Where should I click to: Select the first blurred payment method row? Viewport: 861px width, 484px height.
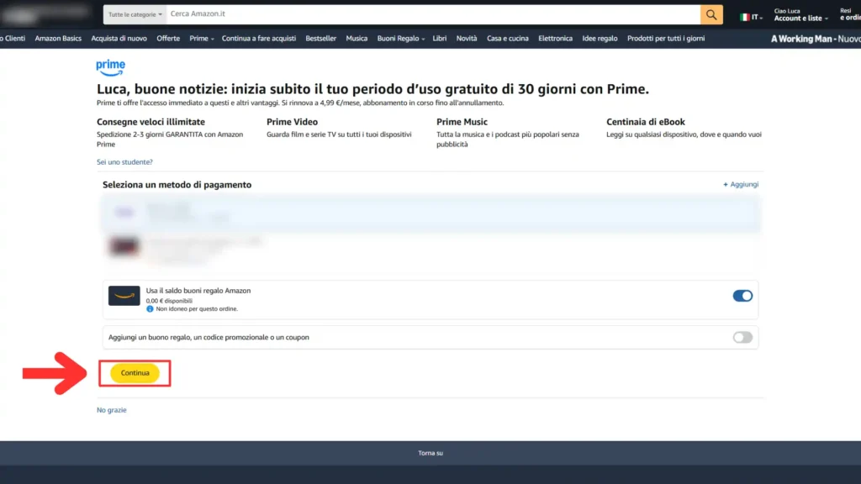point(430,213)
